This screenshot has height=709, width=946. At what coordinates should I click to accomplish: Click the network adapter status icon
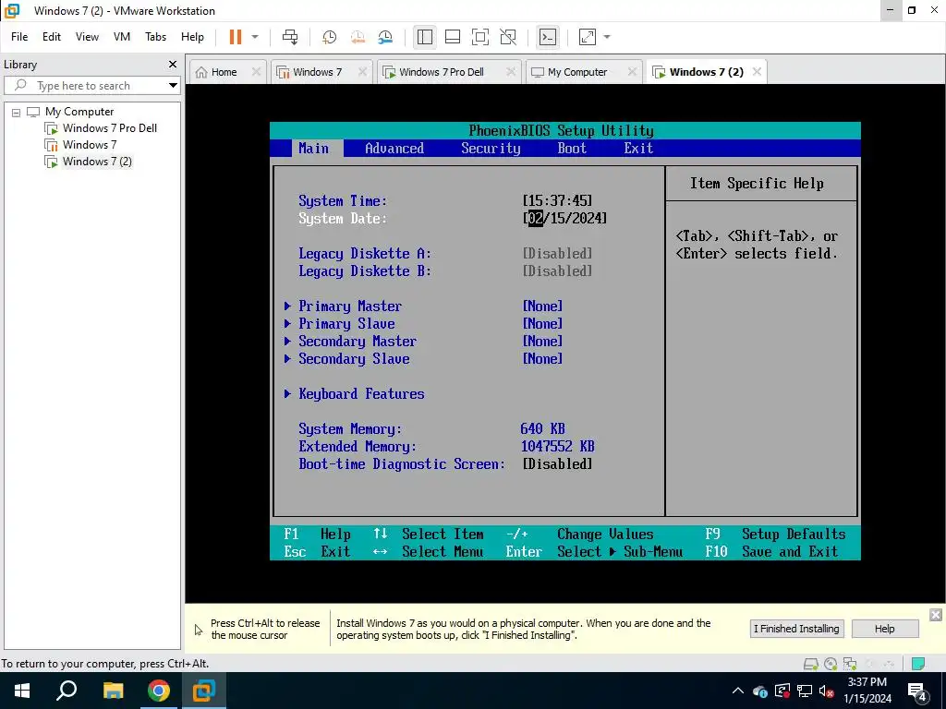click(x=850, y=664)
